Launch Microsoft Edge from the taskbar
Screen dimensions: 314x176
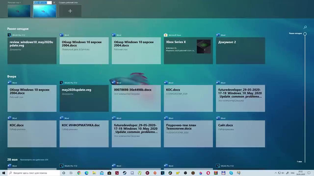pos(86,173)
